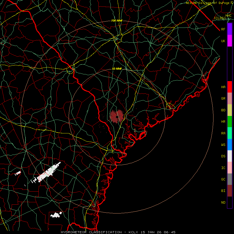
Task: Click the WS legend label
Action: [223, 145]
